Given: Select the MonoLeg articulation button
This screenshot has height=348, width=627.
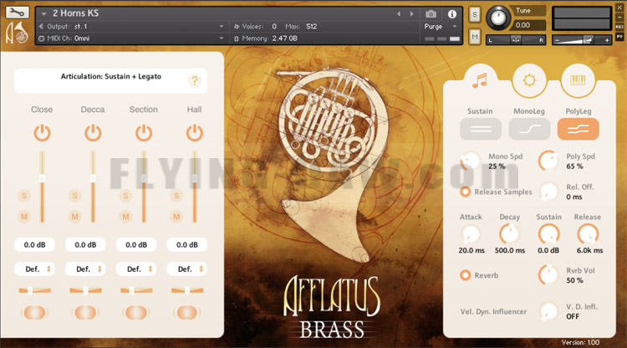Looking at the screenshot, I should pyautogui.click(x=529, y=129).
